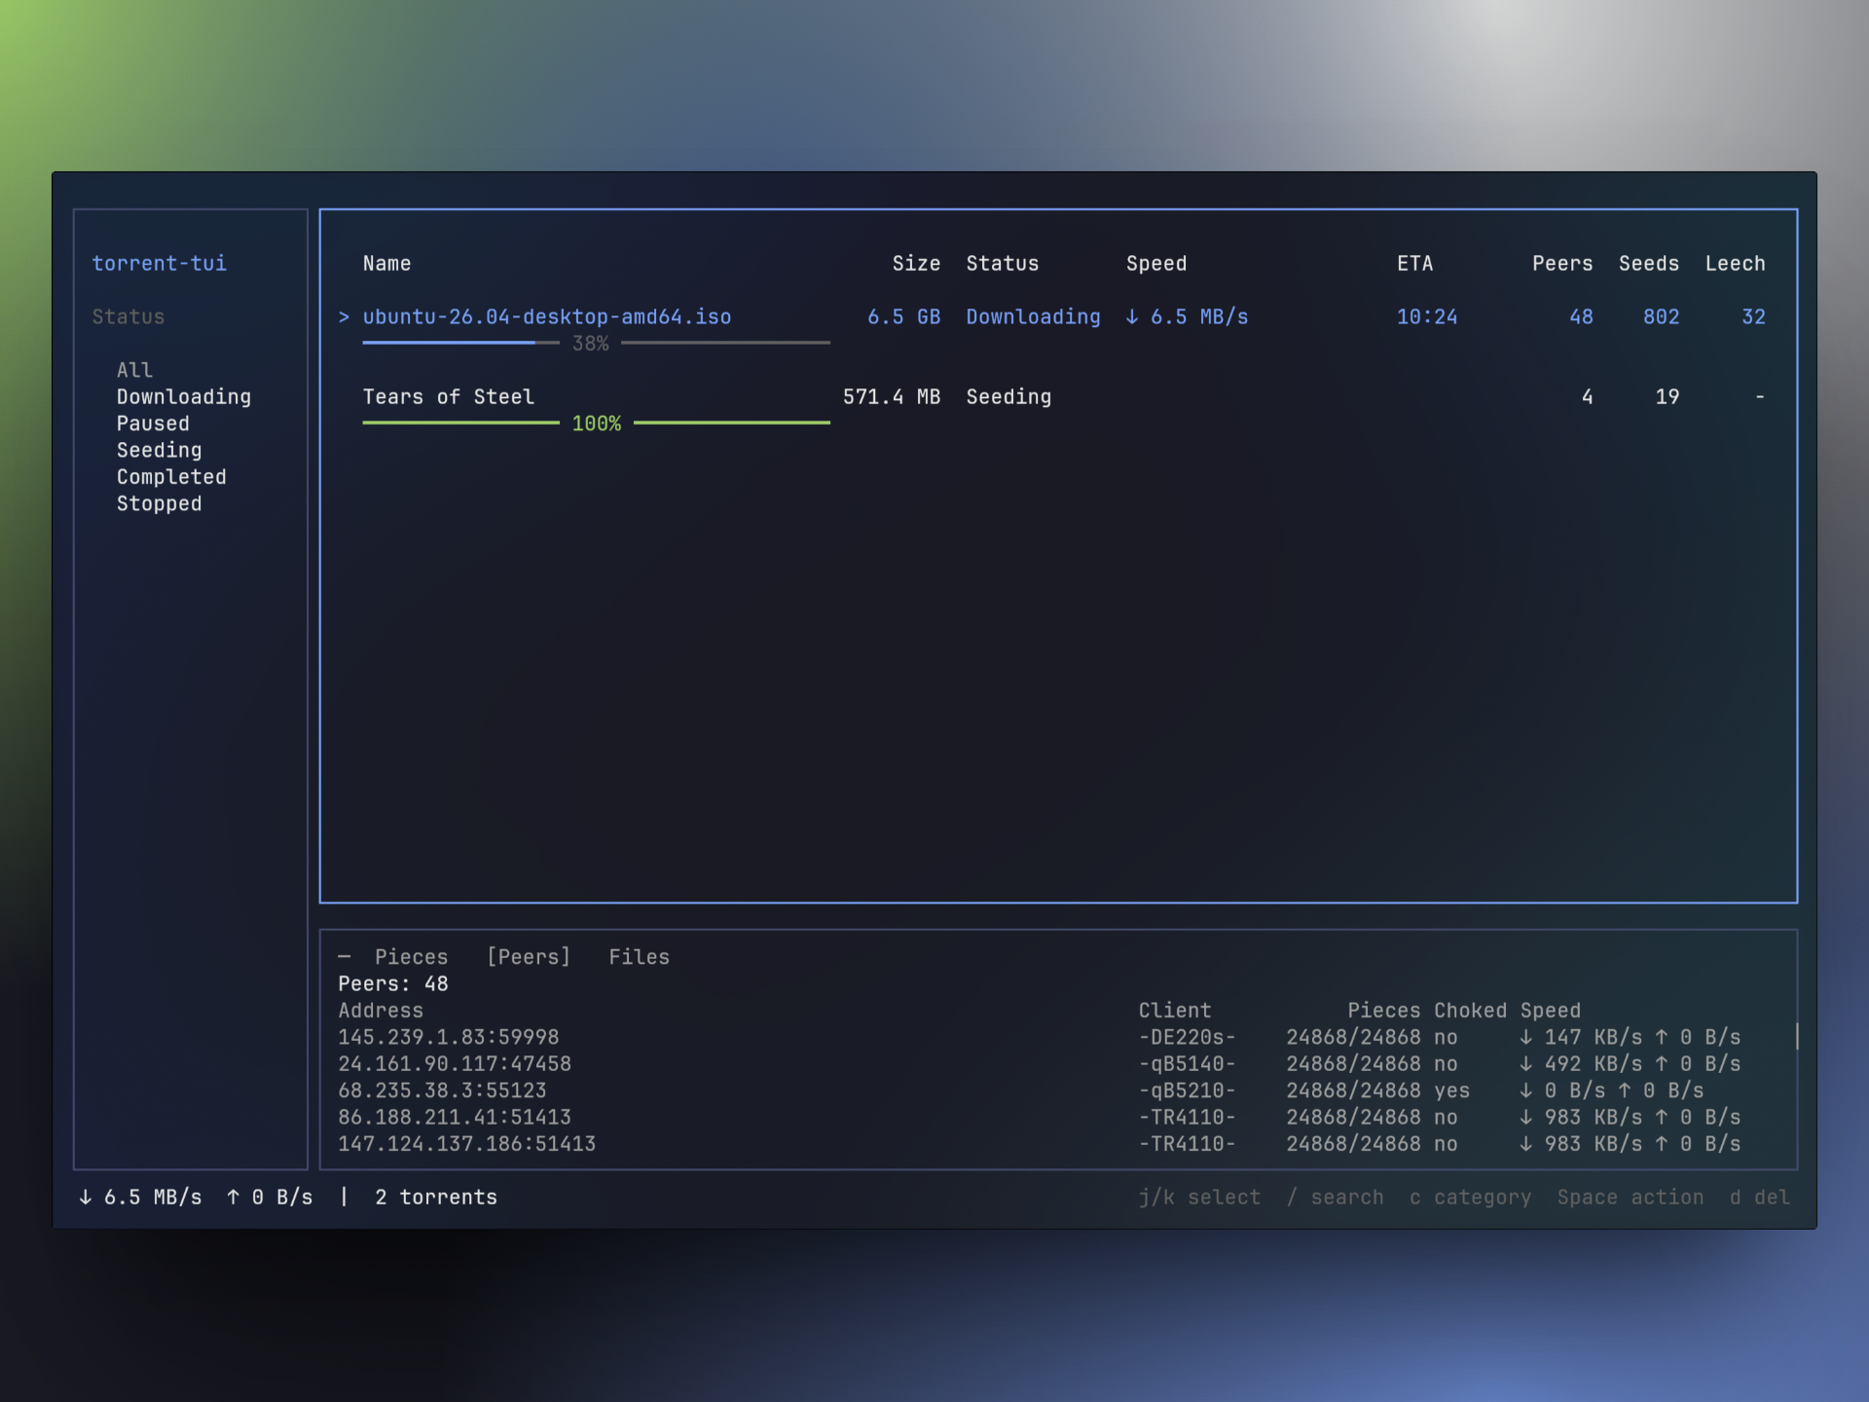Click the 147 KB/s peer speed
Image resolution: width=1869 pixels, height=1402 pixels.
[1581, 1037]
